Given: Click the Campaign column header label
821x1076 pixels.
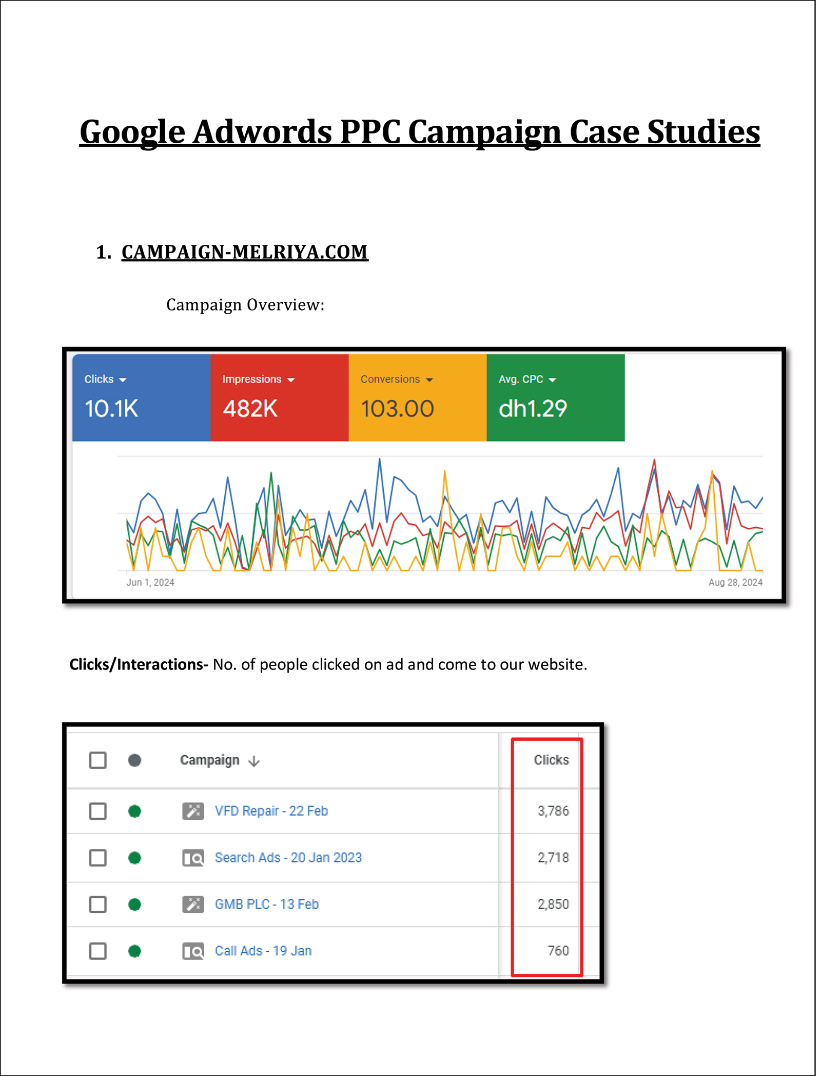Looking at the screenshot, I should pos(209,760).
